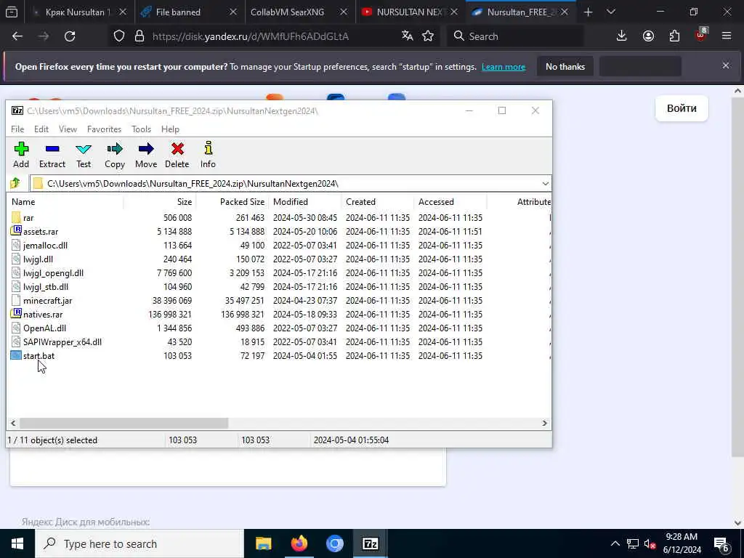744x558 pixels.
Task: Run the Test archive tool
Action: click(x=84, y=149)
